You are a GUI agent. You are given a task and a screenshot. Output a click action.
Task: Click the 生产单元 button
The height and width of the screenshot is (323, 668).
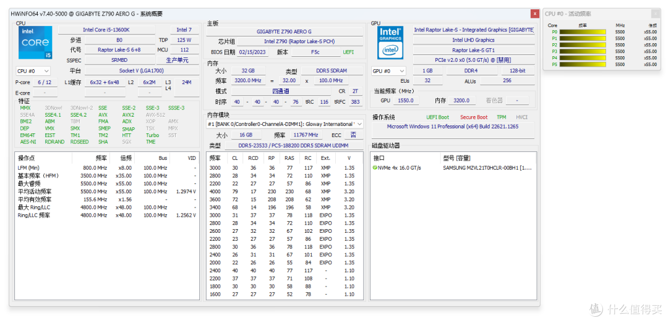(178, 61)
